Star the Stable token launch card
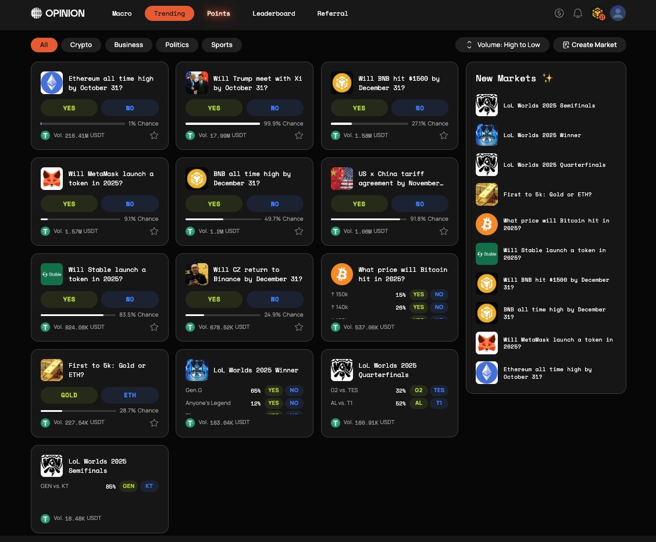 click(154, 327)
